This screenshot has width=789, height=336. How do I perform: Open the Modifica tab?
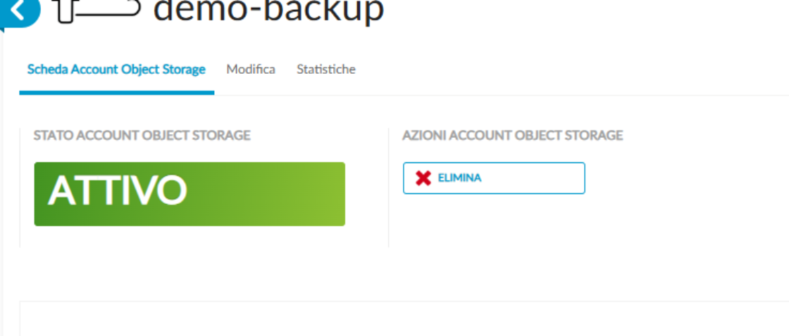pos(251,70)
